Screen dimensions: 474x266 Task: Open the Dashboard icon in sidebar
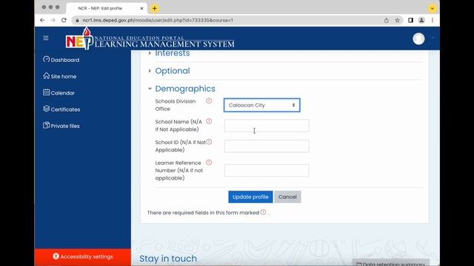pyautogui.click(x=46, y=59)
